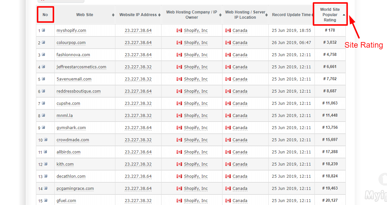Open the decathlon.com link
The width and height of the screenshot is (387, 205).
[71, 176]
